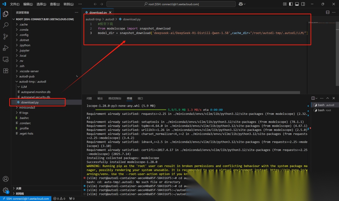
Task: Close the download.py editor tab
Action: 110,13
